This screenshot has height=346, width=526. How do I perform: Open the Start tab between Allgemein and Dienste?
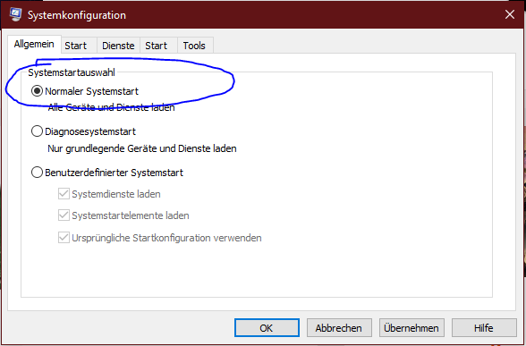(75, 46)
